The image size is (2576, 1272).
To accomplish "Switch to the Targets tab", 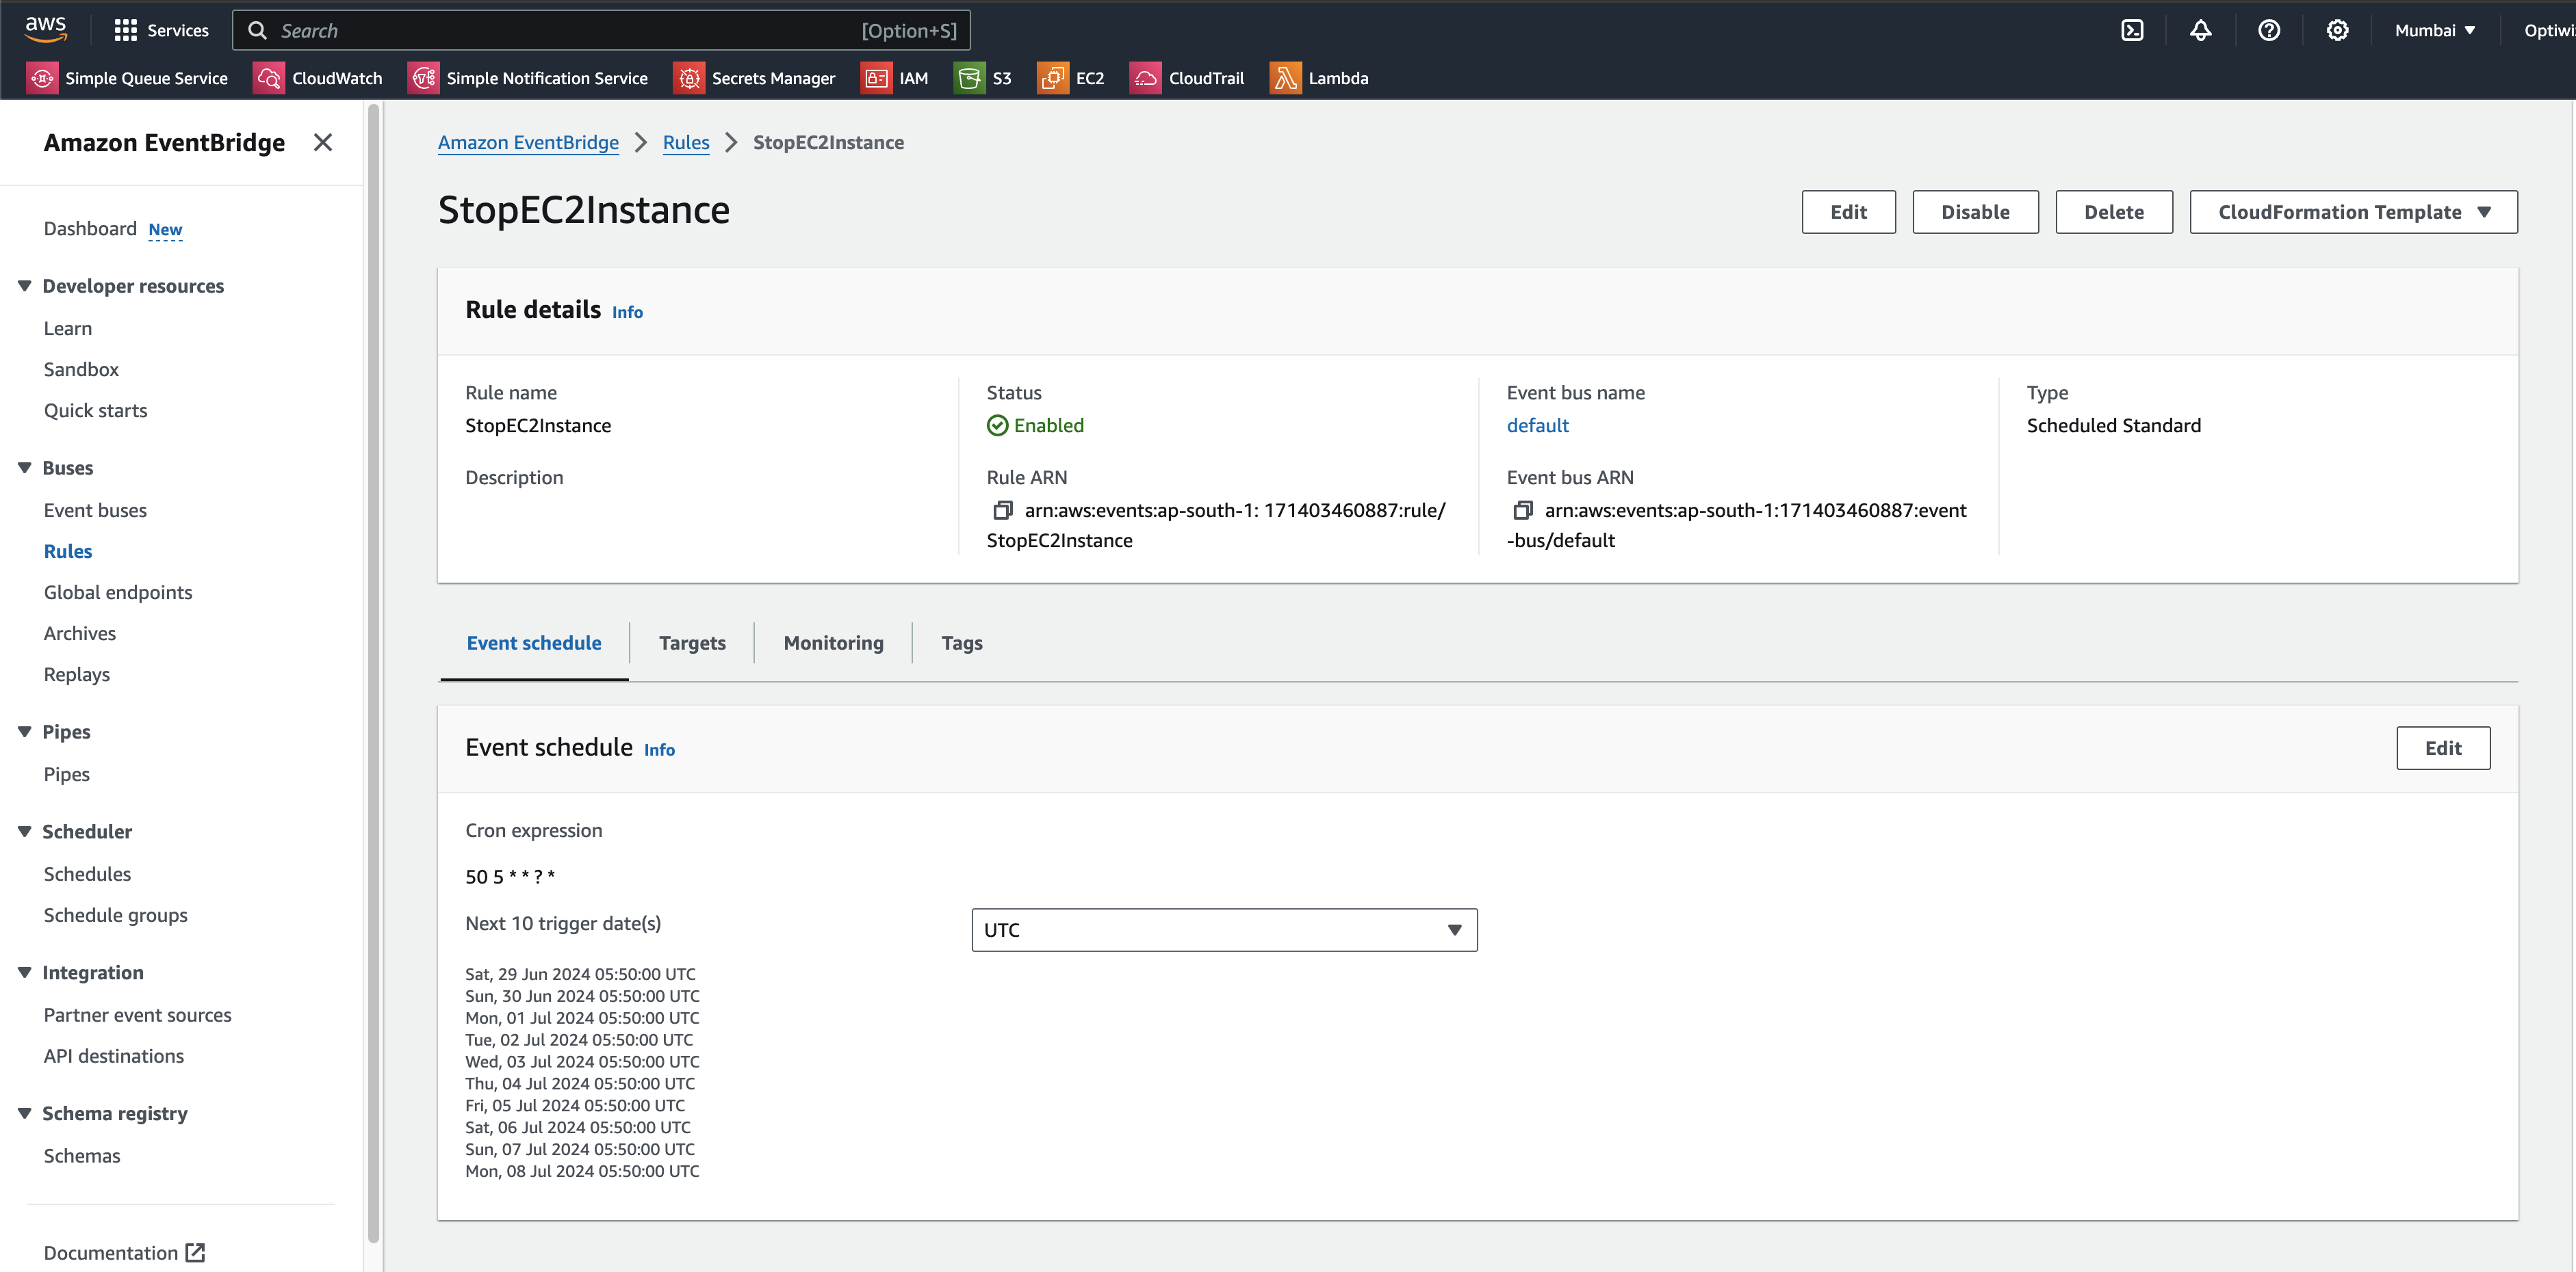I will (691, 642).
